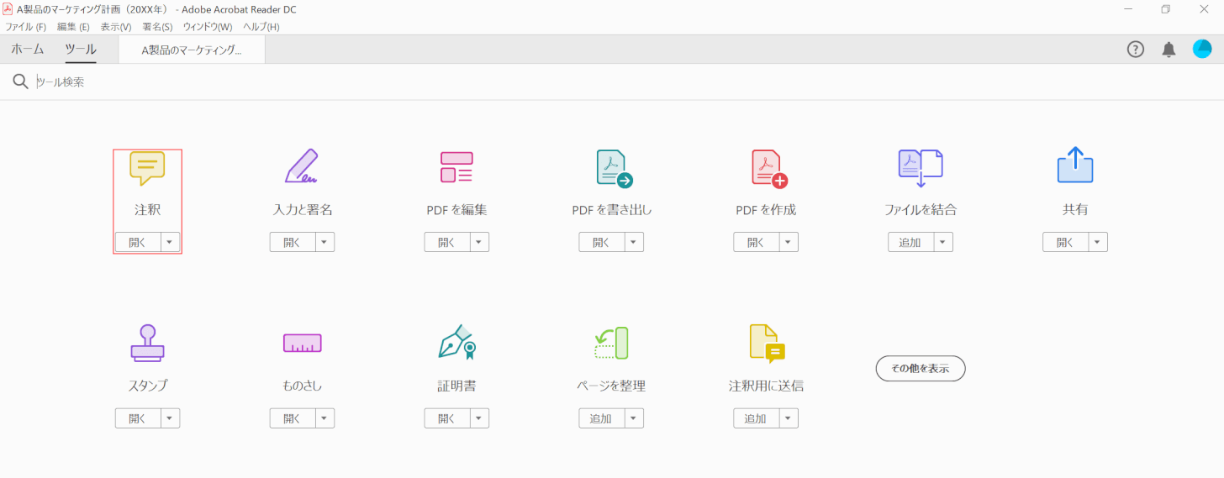Viewport: 1224px width, 478px height.
Task: Click the 注釈 comment bubble icon
Action: point(147,168)
